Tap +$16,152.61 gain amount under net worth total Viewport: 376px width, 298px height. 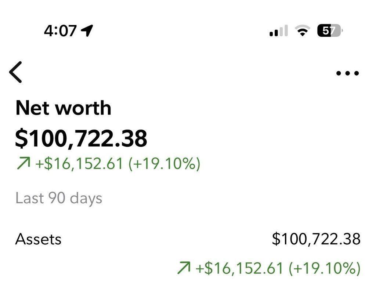click(x=79, y=164)
